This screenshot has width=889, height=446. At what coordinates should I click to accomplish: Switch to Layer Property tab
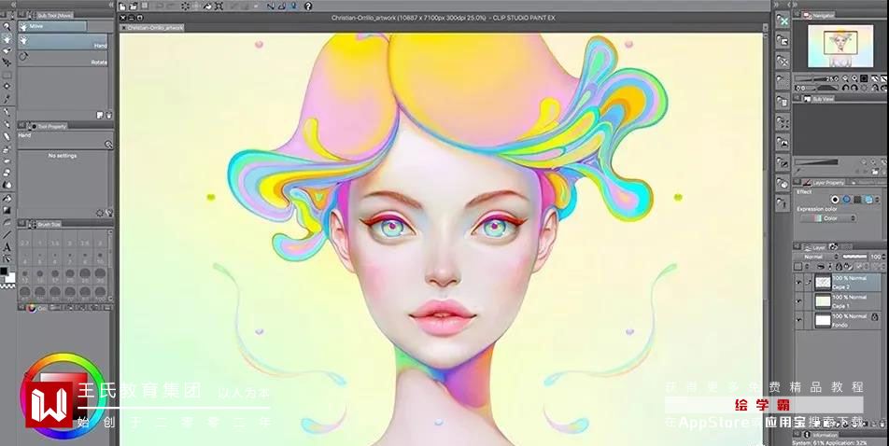click(825, 183)
